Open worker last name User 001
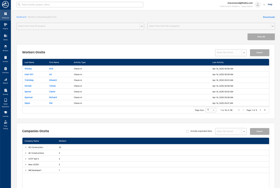 coord(29,74)
